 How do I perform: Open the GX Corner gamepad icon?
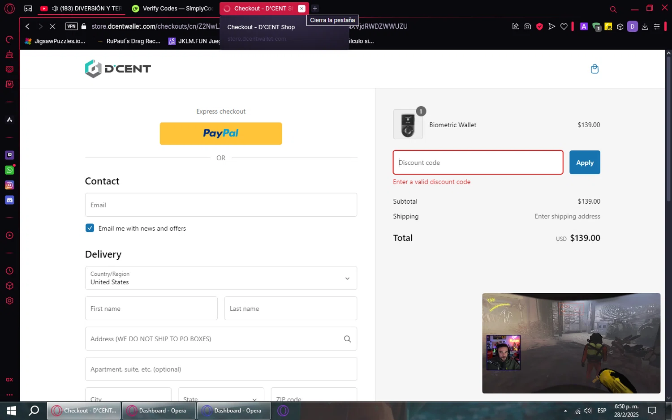click(x=28, y=9)
